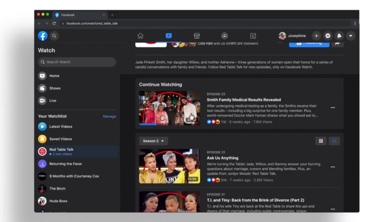Image resolution: width=391 pixels, height=222 pixels.
Task: Open the notifications bell
Action: tap(339, 36)
